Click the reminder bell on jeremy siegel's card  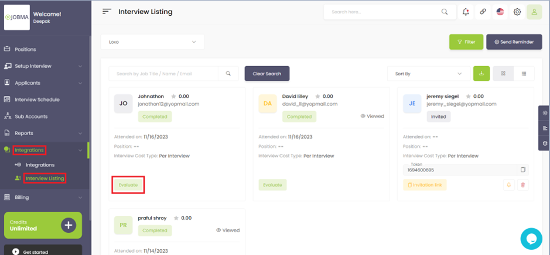[x=509, y=185]
